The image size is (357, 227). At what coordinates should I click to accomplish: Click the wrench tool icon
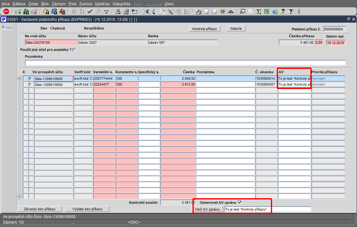point(98,11)
